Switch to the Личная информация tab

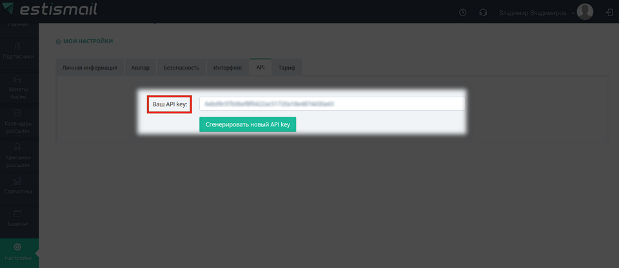tap(90, 68)
